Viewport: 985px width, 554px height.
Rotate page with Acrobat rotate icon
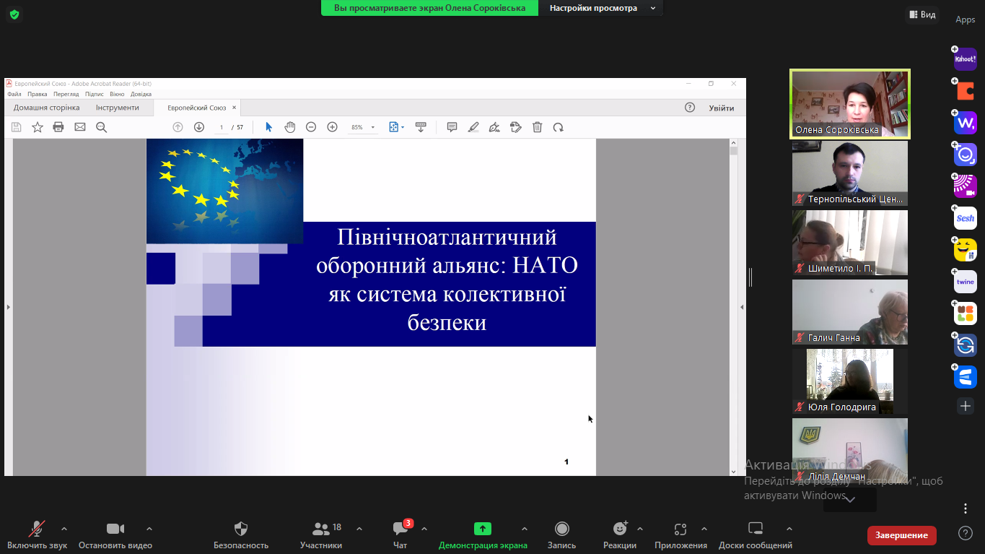pos(559,127)
